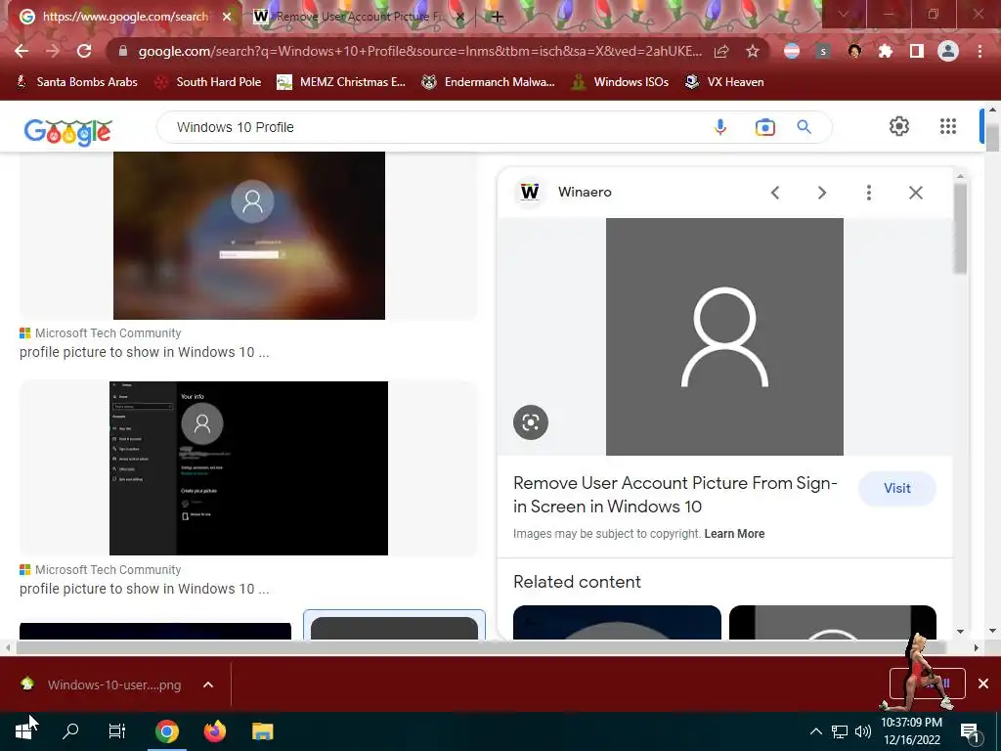Open the Windows Start menu

(x=23, y=731)
